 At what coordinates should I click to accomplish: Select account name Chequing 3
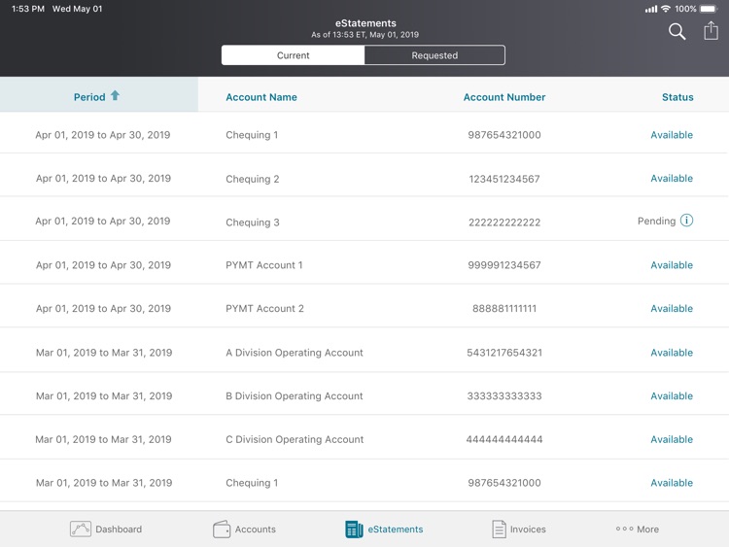[253, 222]
